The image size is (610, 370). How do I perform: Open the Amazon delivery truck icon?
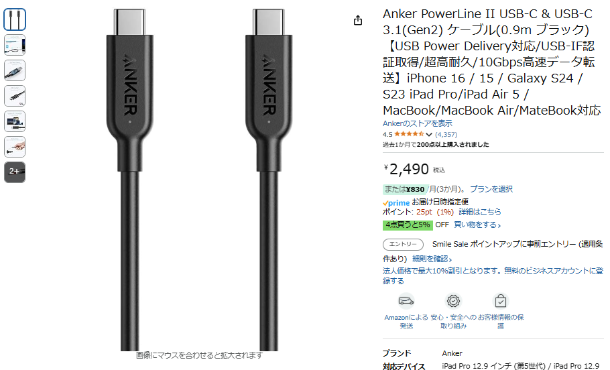pos(406,301)
